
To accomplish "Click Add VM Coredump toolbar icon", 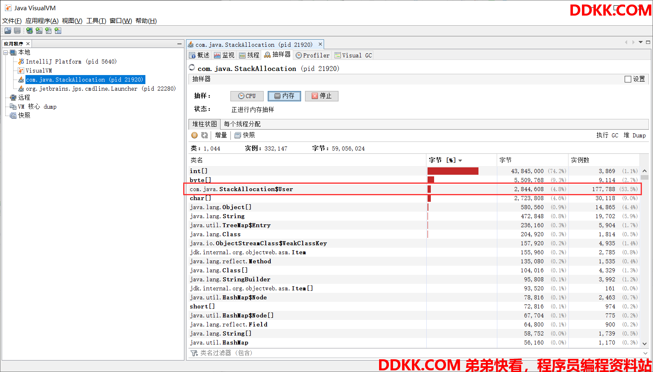I will pos(48,31).
